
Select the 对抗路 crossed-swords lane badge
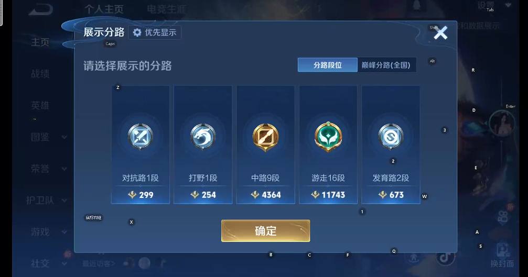pyautogui.click(x=141, y=137)
